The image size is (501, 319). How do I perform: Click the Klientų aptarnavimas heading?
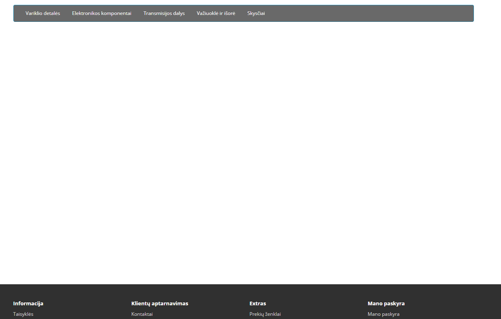[160, 303]
